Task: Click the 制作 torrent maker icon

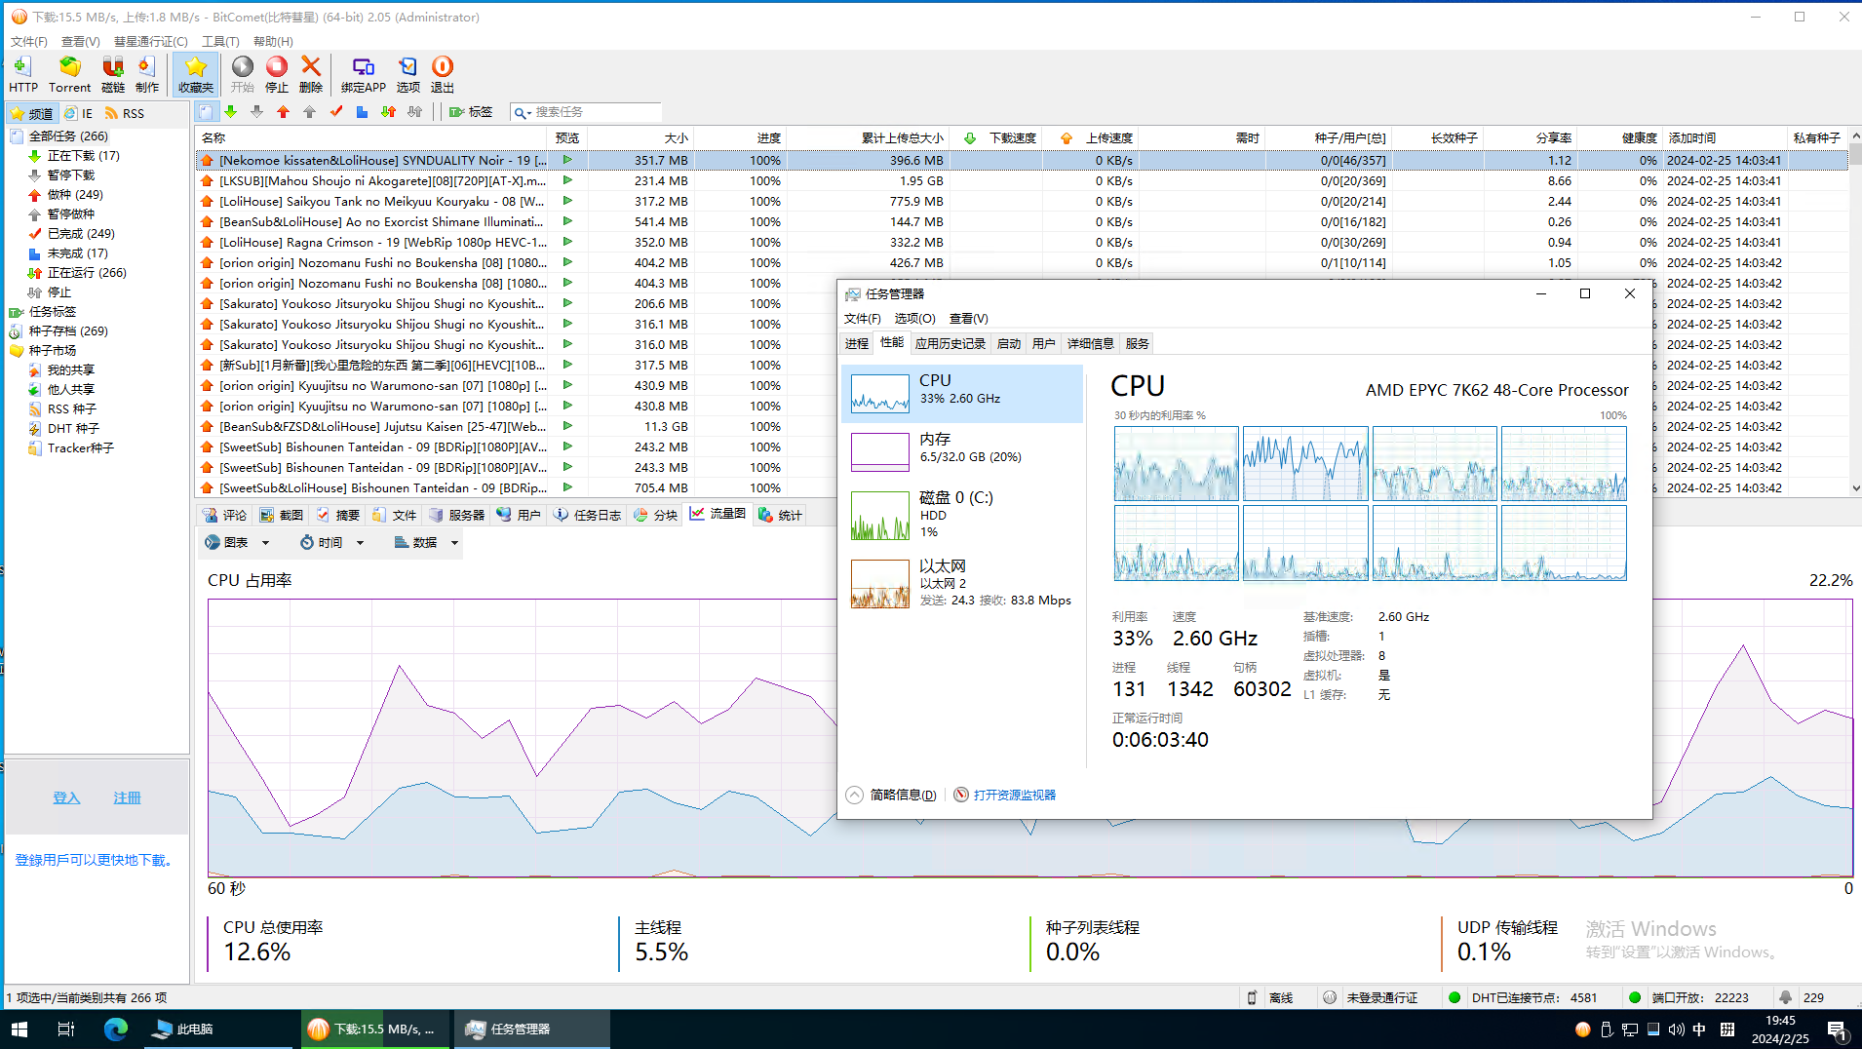Action: [x=147, y=74]
